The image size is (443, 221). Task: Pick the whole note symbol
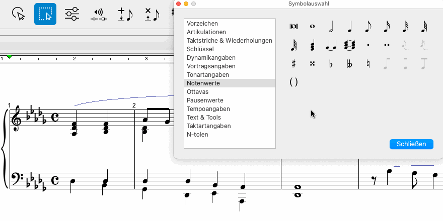pyautogui.click(x=313, y=27)
